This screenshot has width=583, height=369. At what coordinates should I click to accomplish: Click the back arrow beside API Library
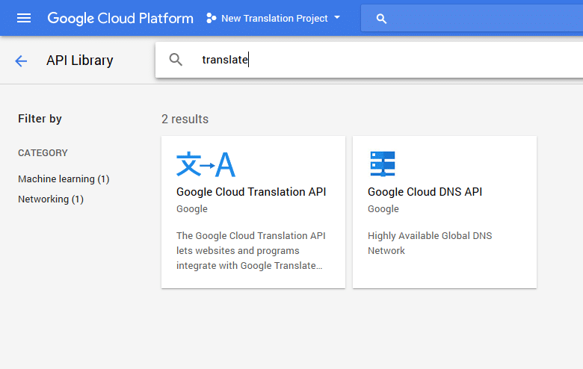pyautogui.click(x=21, y=61)
